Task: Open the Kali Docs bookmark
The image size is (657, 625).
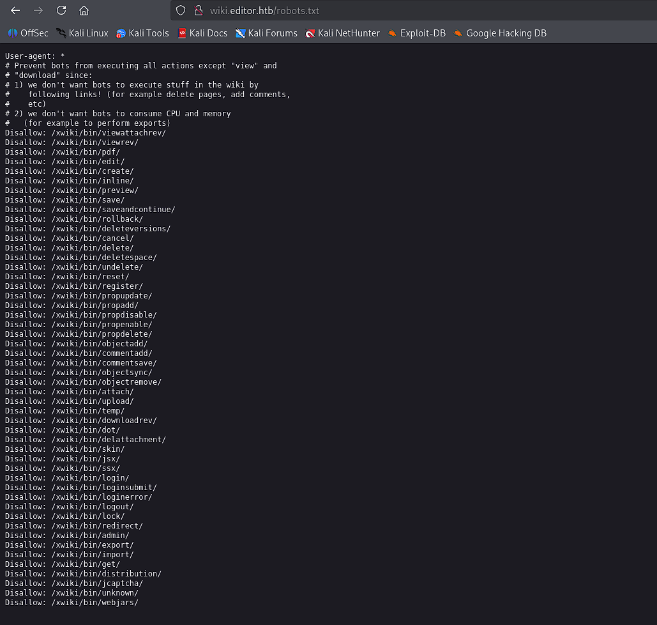Action: 202,33
